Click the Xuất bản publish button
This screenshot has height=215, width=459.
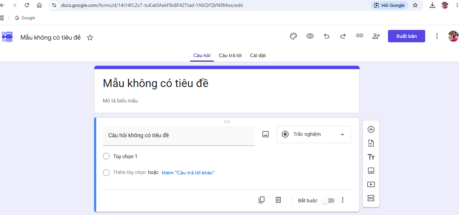click(407, 36)
